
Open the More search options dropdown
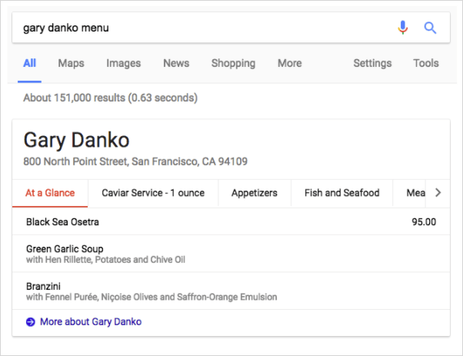pyautogui.click(x=290, y=63)
